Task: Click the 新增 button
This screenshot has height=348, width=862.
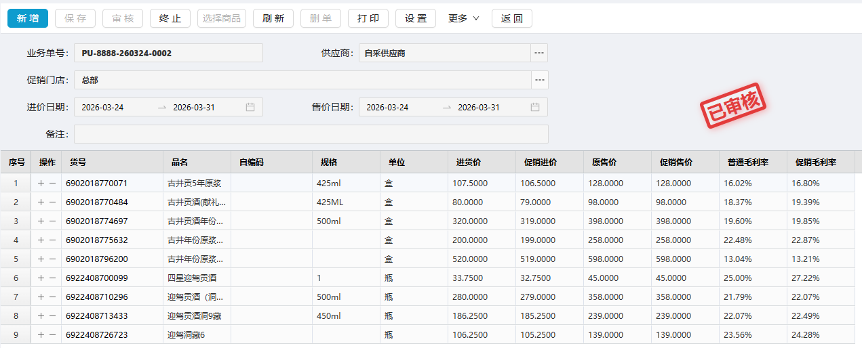Action: 28,18
